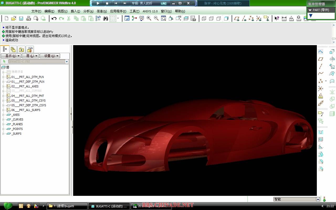Toggle annotation element display on toolbar
This screenshot has height=210, width=336.
coord(266,18)
